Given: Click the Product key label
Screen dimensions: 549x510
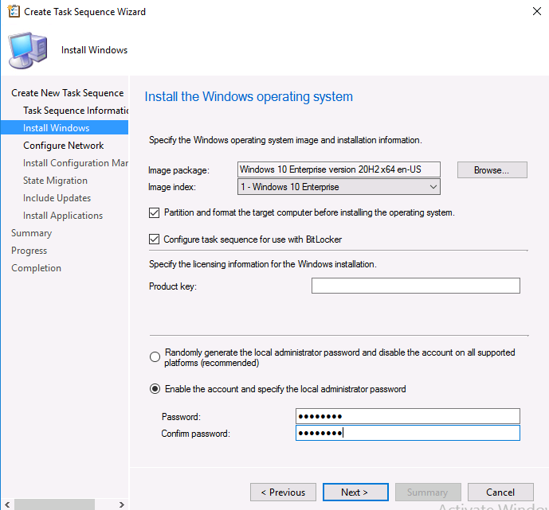Looking at the screenshot, I should click(173, 286).
